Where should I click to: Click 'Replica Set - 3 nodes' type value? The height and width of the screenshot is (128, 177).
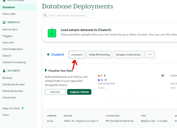(154, 121)
